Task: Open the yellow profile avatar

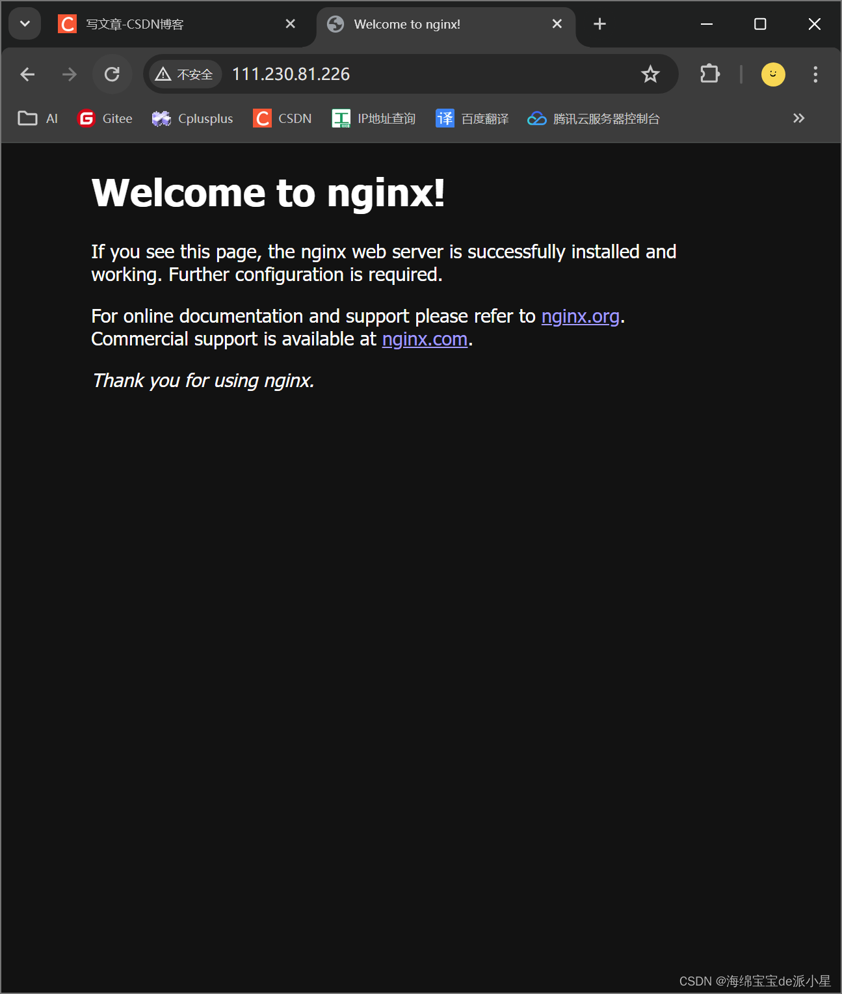Action: pyautogui.click(x=773, y=74)
